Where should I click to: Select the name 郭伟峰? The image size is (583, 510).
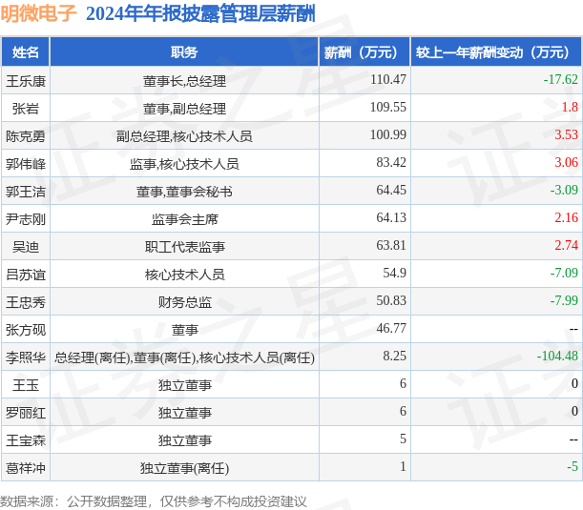click(x=25, y=164)
